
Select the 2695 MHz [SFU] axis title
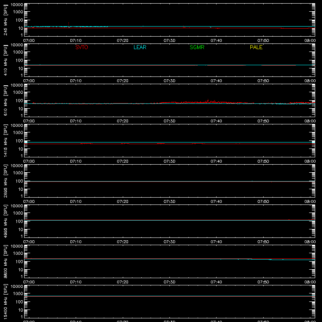(x=5, y=181)
